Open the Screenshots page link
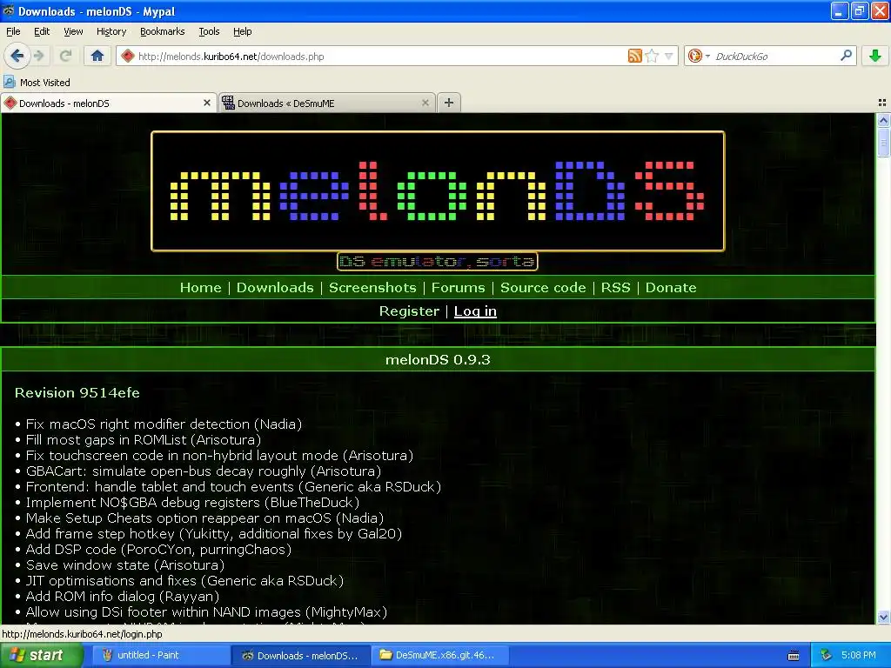Image resolution: width=891 pixels, height=668 pixels. click(x=372, y=287)
